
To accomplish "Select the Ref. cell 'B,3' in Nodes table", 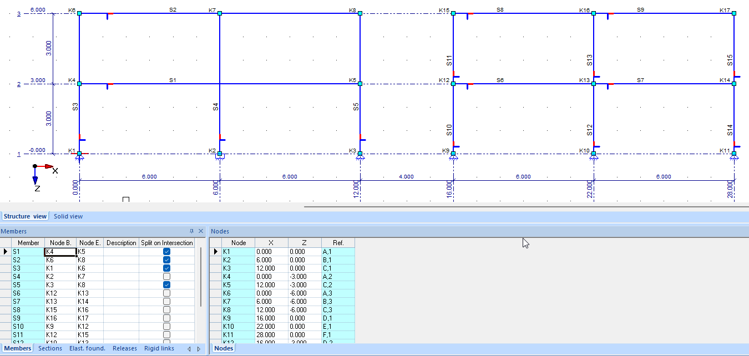I will (338, 302).
